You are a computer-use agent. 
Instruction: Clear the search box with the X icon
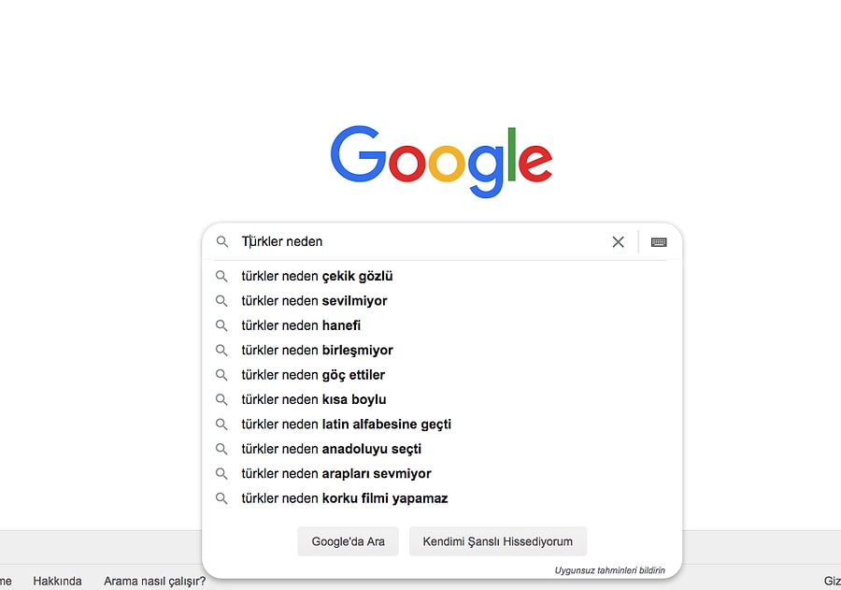click(618, 242)
